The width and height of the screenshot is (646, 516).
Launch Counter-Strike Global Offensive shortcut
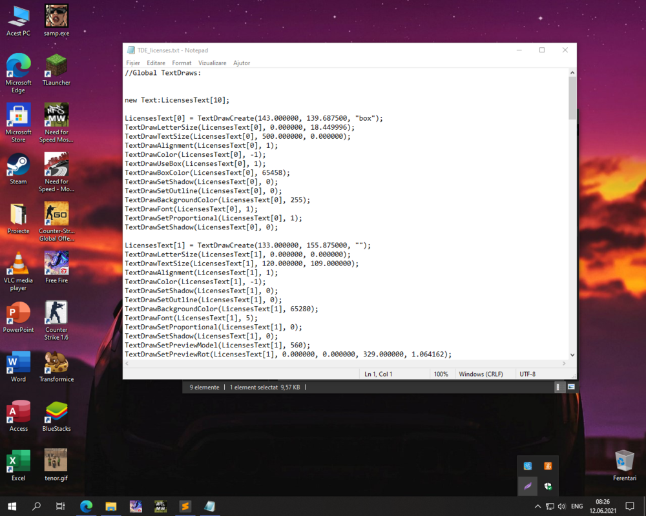coord(56,222)
